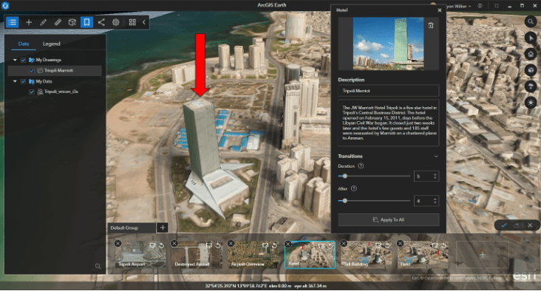Adjust the Duration slider handle
Viewport: 541px width, 291px height.
click(344, 177)
